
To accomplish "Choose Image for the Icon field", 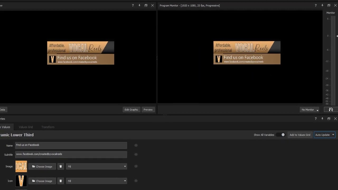I will (x=42, y=181).
